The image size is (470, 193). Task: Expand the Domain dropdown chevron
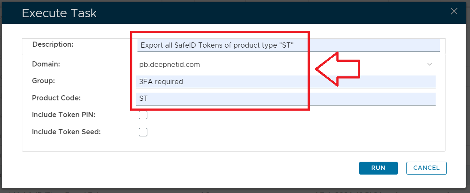tap(430, 64)
